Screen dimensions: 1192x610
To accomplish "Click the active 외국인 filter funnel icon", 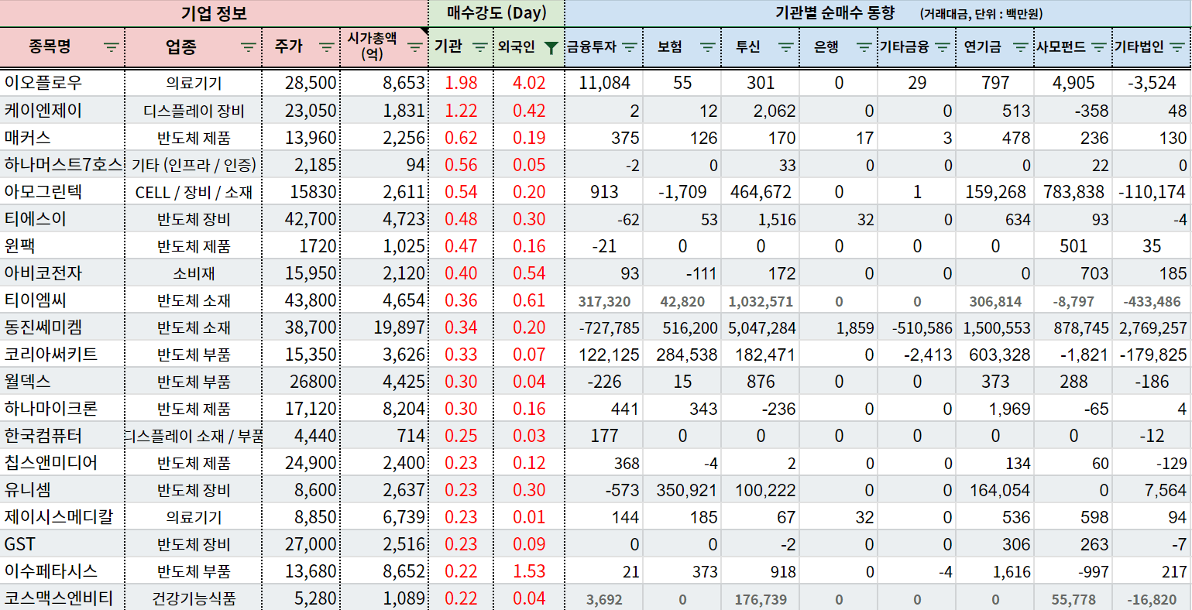I will click(551, 48).
